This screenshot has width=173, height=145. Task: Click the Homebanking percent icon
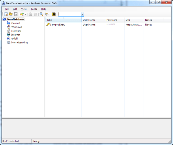click(x=8, y=42)
